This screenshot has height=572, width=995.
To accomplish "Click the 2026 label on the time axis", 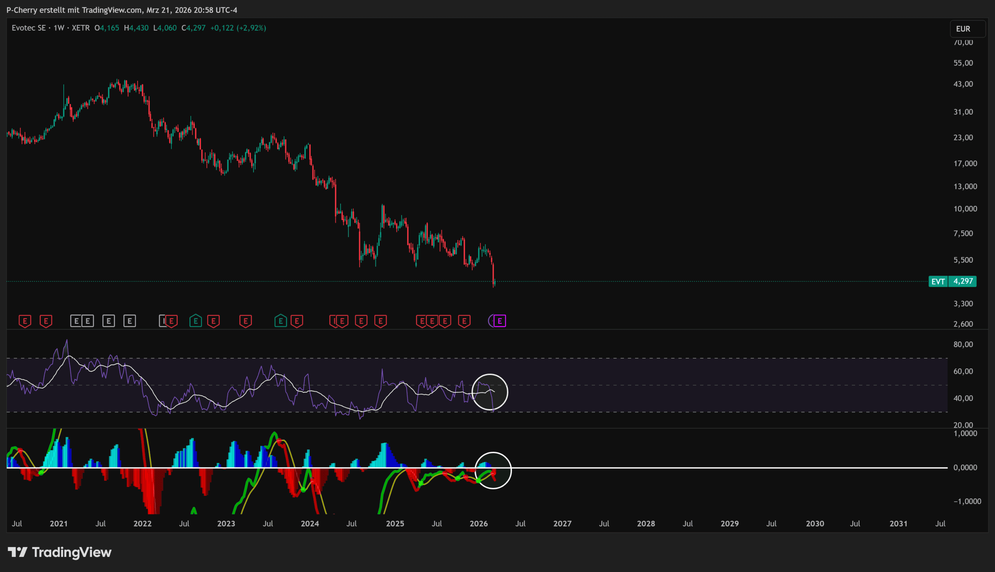I will pos(478,523).
